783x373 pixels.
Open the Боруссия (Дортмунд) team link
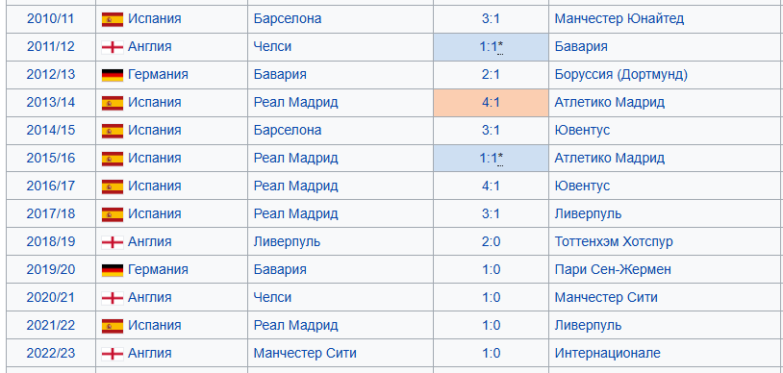coord(621,75)
